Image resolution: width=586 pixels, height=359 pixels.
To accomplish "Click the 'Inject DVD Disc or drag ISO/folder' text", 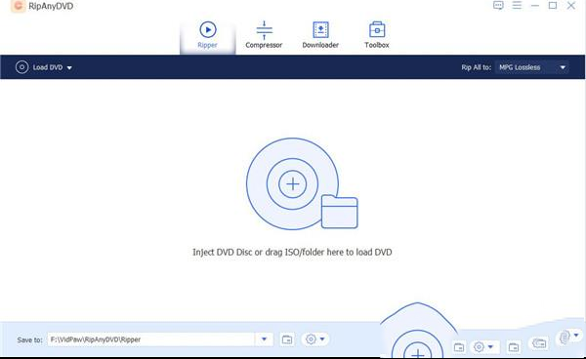I will (x=292, y=253).
